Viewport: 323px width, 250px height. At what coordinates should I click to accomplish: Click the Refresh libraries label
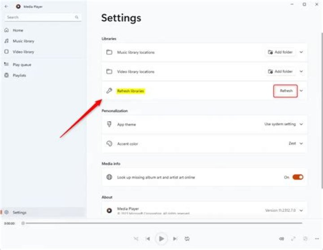tap(131, 91)
